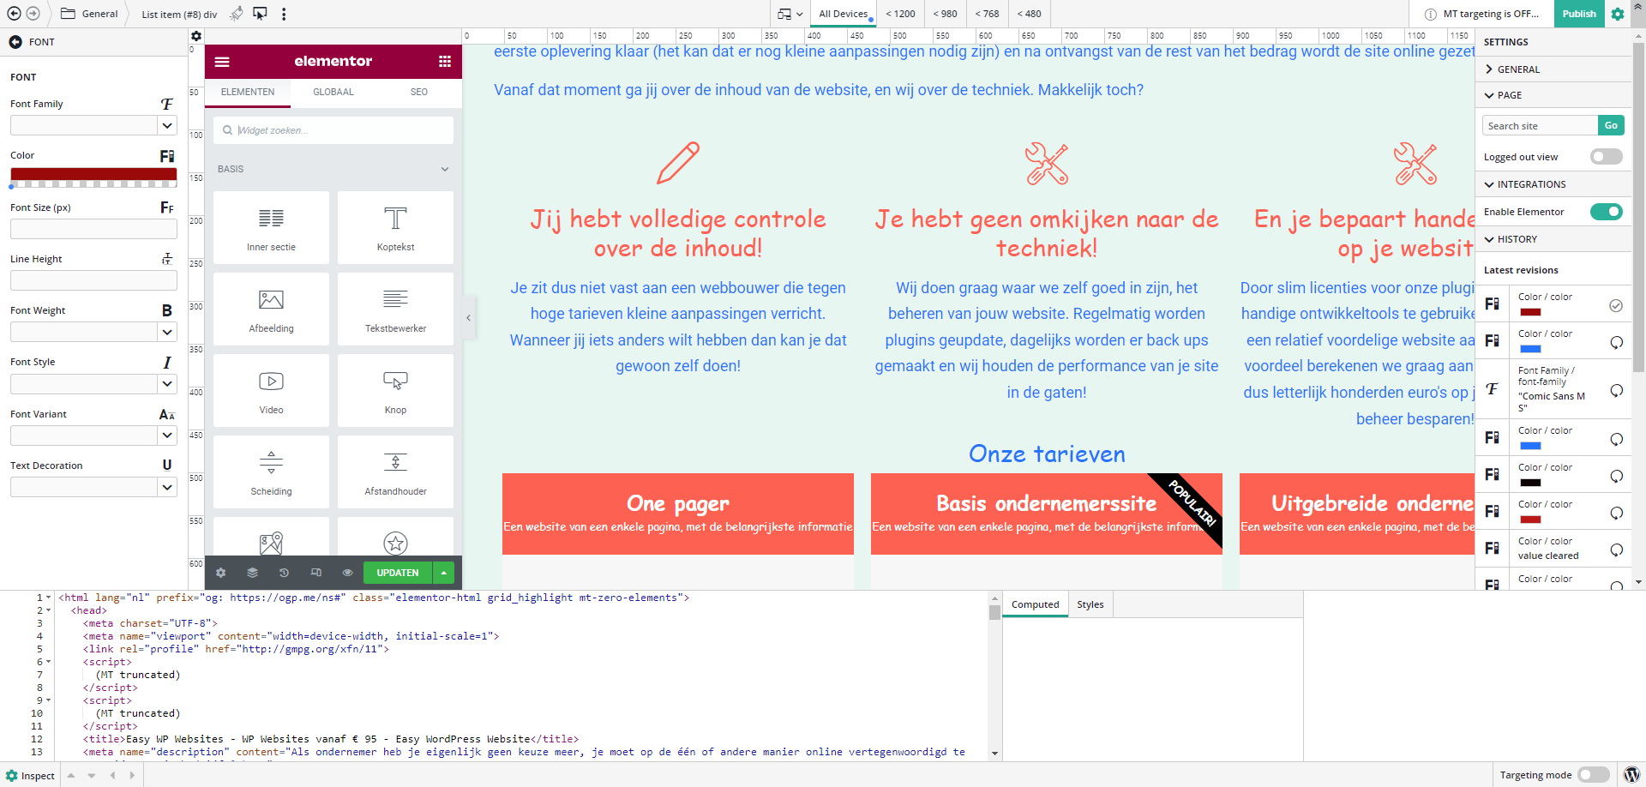Open Font Family dropdown
The height and width of the screenshot is (787, 1646).
tap(167, 126)
